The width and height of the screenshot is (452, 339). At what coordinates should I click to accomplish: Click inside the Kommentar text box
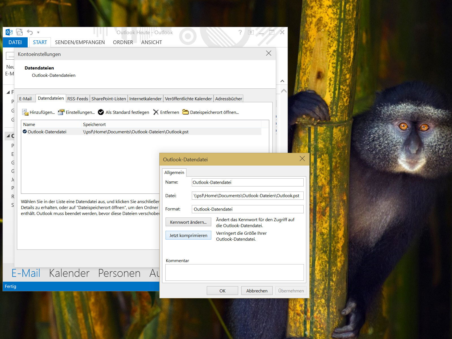[x=234, y=272]
